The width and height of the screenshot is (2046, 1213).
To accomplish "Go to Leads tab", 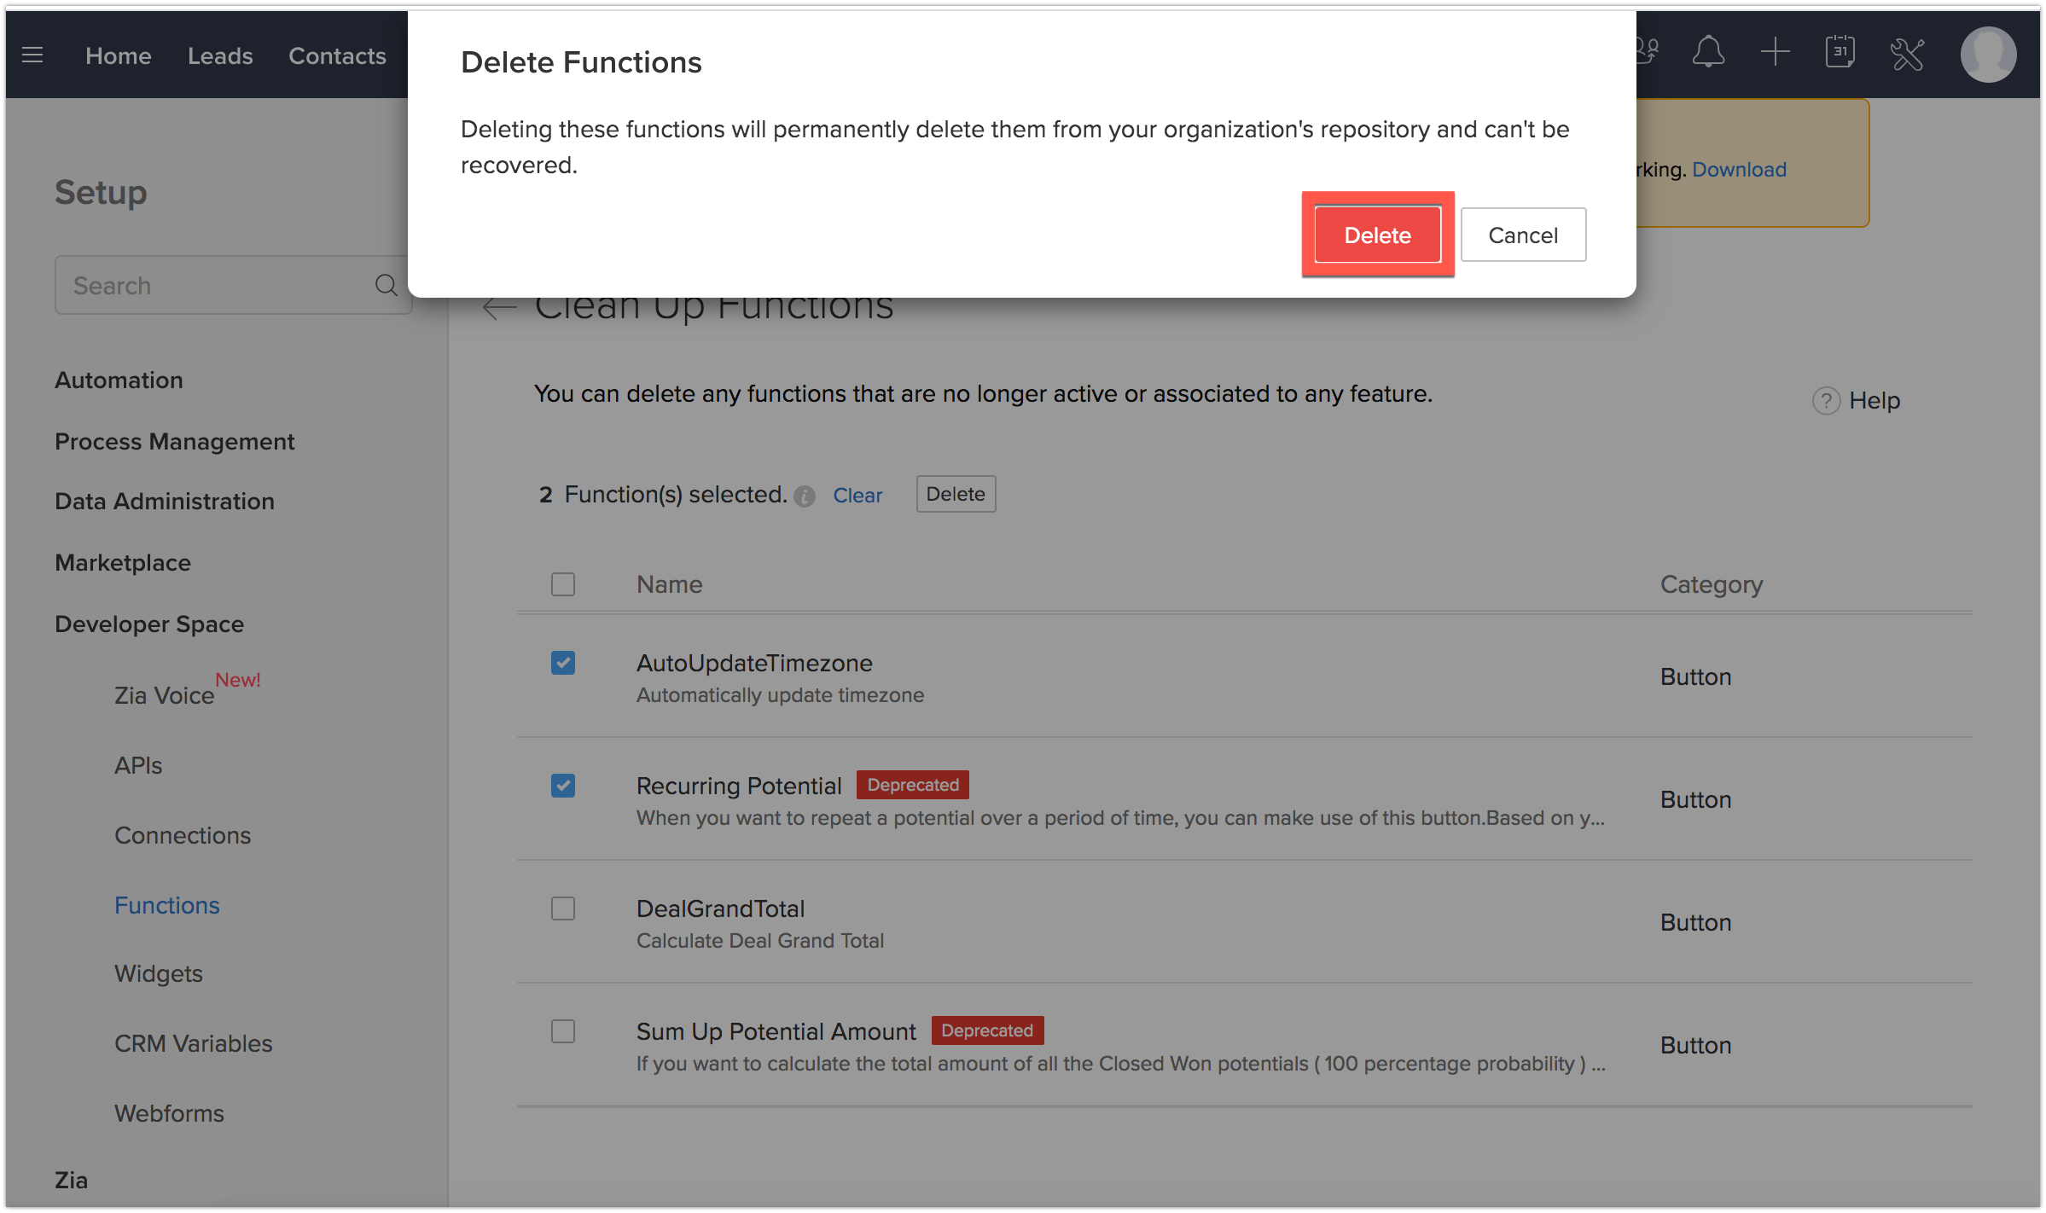I will (220, 55).
